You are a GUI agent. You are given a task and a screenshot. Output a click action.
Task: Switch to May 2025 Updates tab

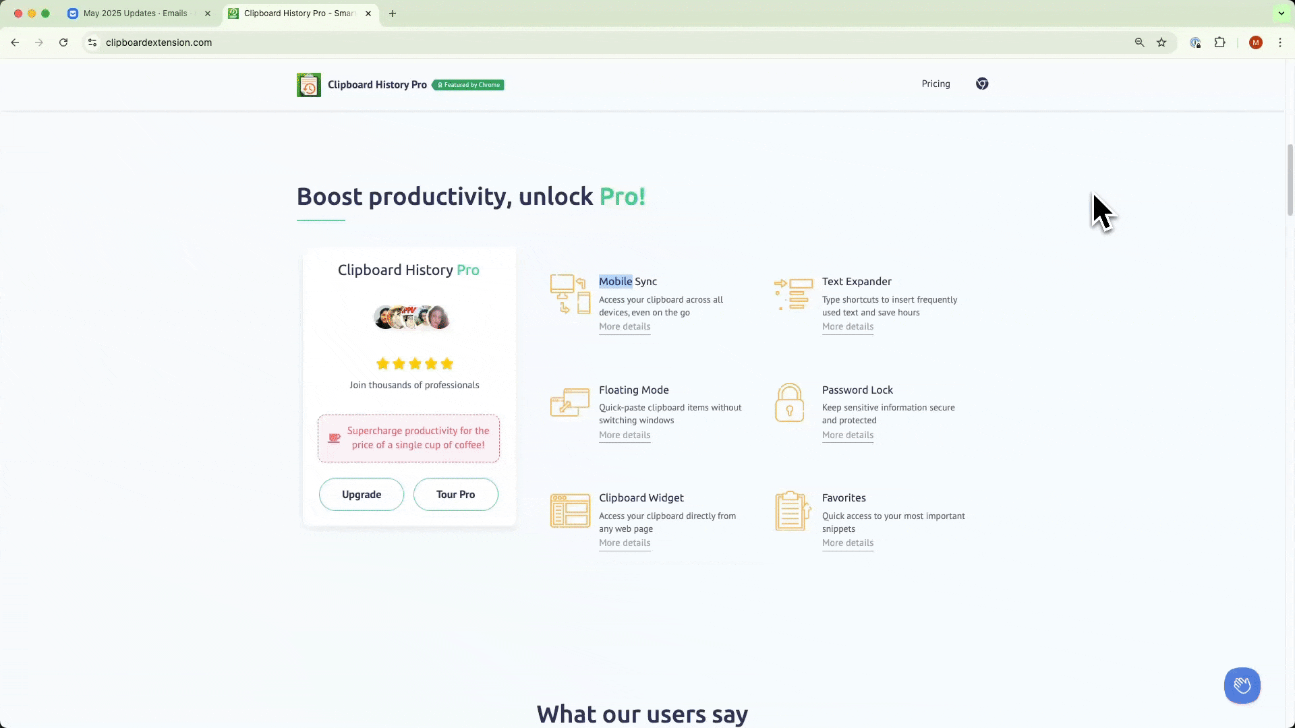pos(135,13)
